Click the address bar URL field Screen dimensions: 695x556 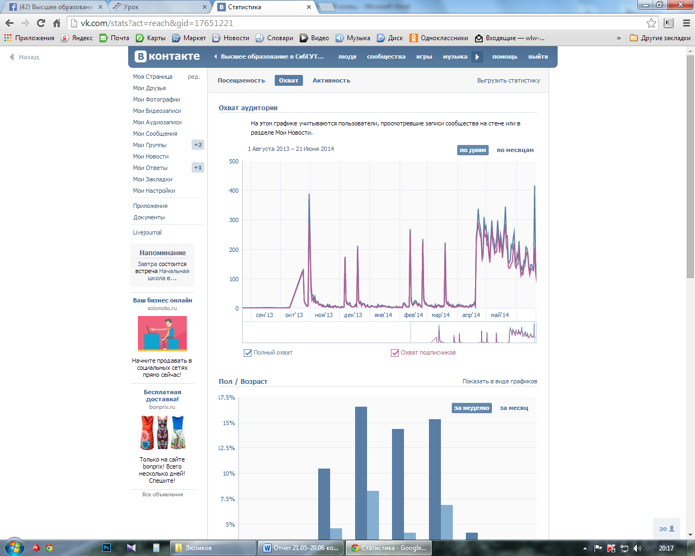pyautogui.click(x=358, y=23)
